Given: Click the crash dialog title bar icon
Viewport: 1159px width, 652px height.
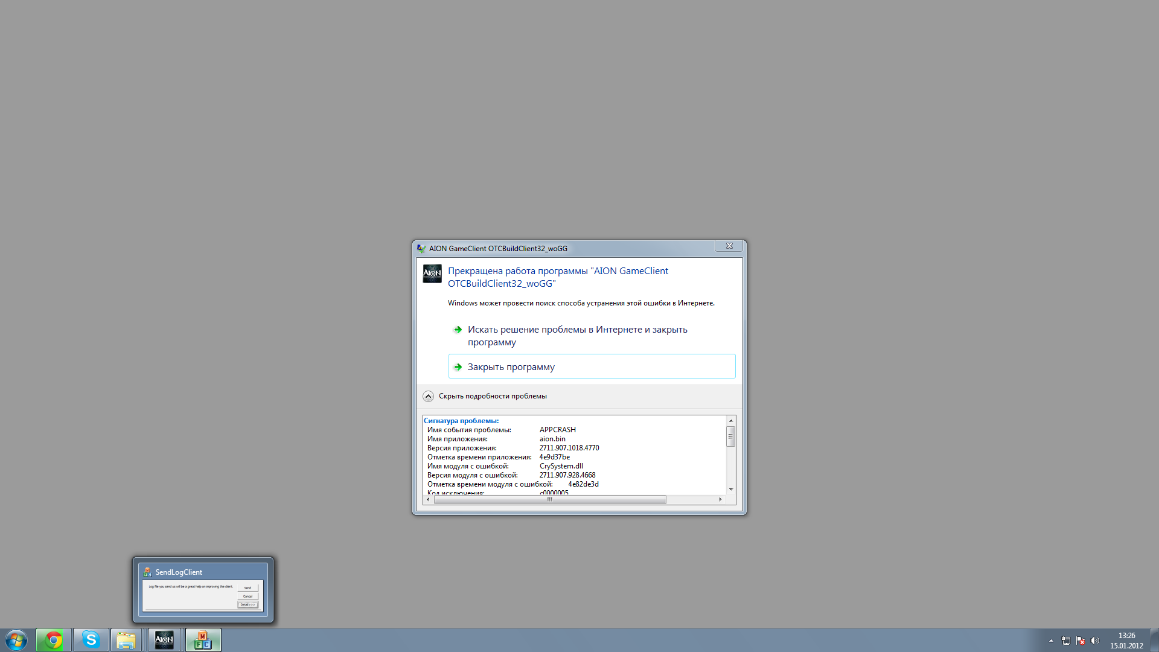Looking at the screenshot, I should click(421, 248).
